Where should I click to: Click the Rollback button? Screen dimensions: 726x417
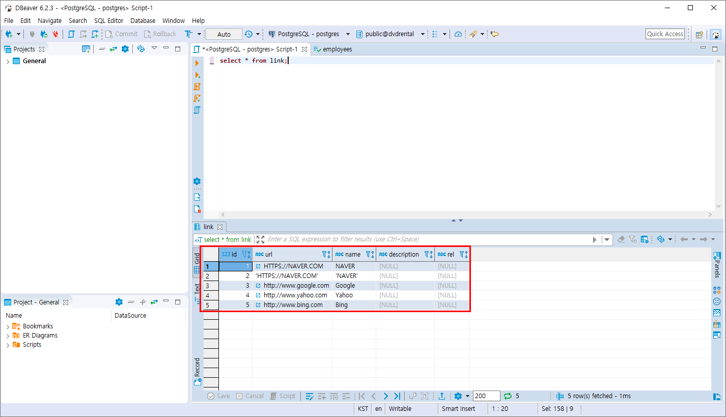160,34
